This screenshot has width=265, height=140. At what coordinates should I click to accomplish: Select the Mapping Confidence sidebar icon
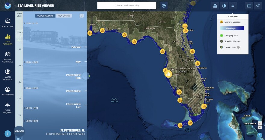tap(8, 56)
